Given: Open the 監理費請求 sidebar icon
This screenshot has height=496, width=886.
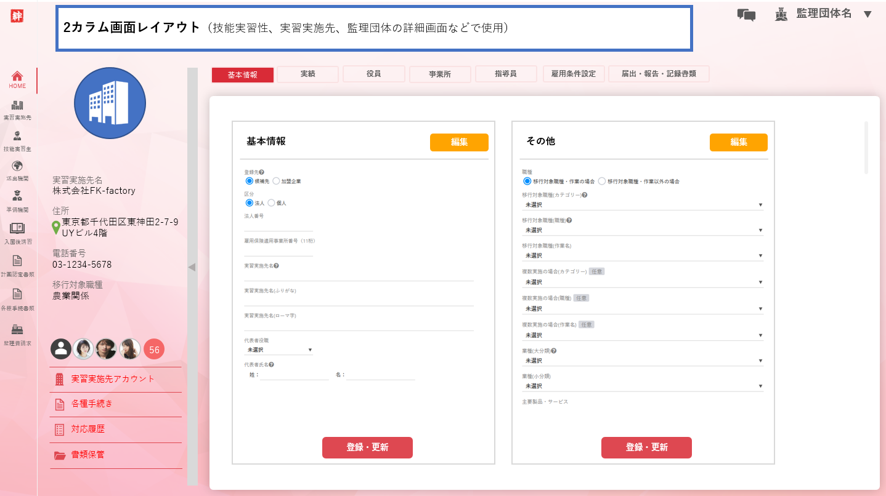Looking at the screenshot, I should click(17, 329).
